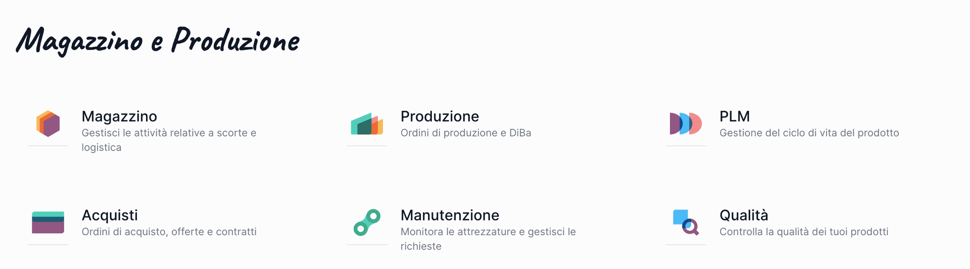This screenshot has width=970, height=269.
Task: Open the Magazzino app title link
Action: tap(119, 117)
